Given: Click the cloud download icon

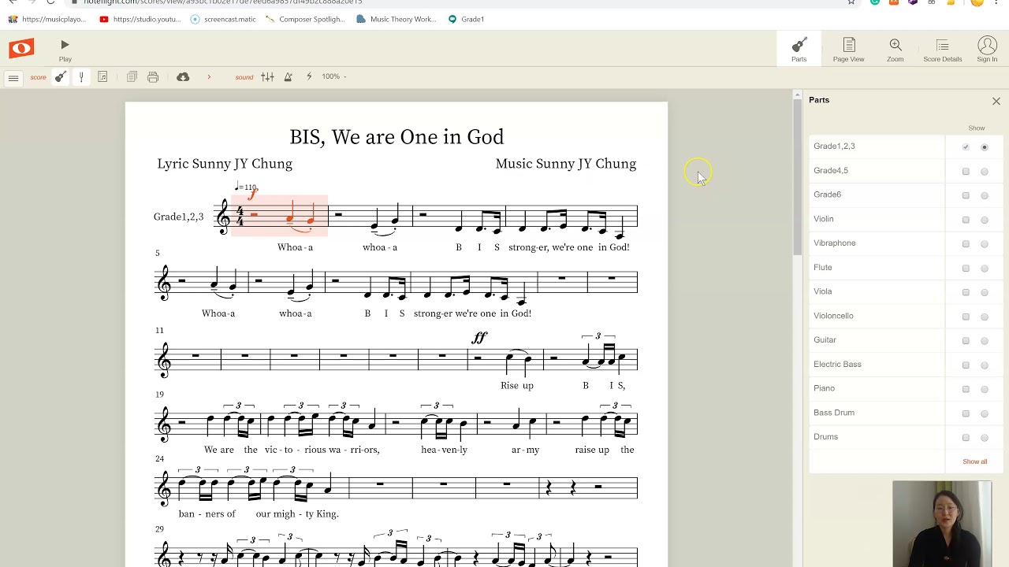Looking at the screenshot, I should [x=183, y=77].
